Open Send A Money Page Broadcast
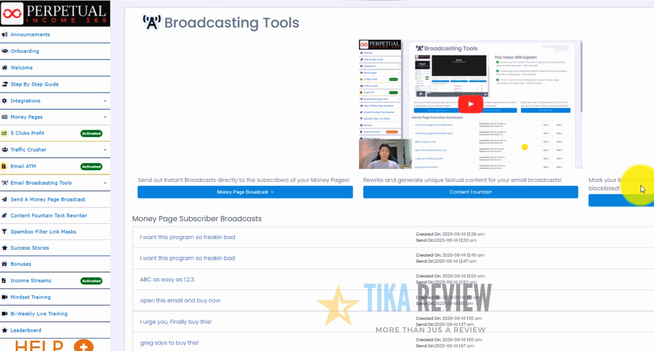Viewport: 654px width, 351px height. coord(48,199)
